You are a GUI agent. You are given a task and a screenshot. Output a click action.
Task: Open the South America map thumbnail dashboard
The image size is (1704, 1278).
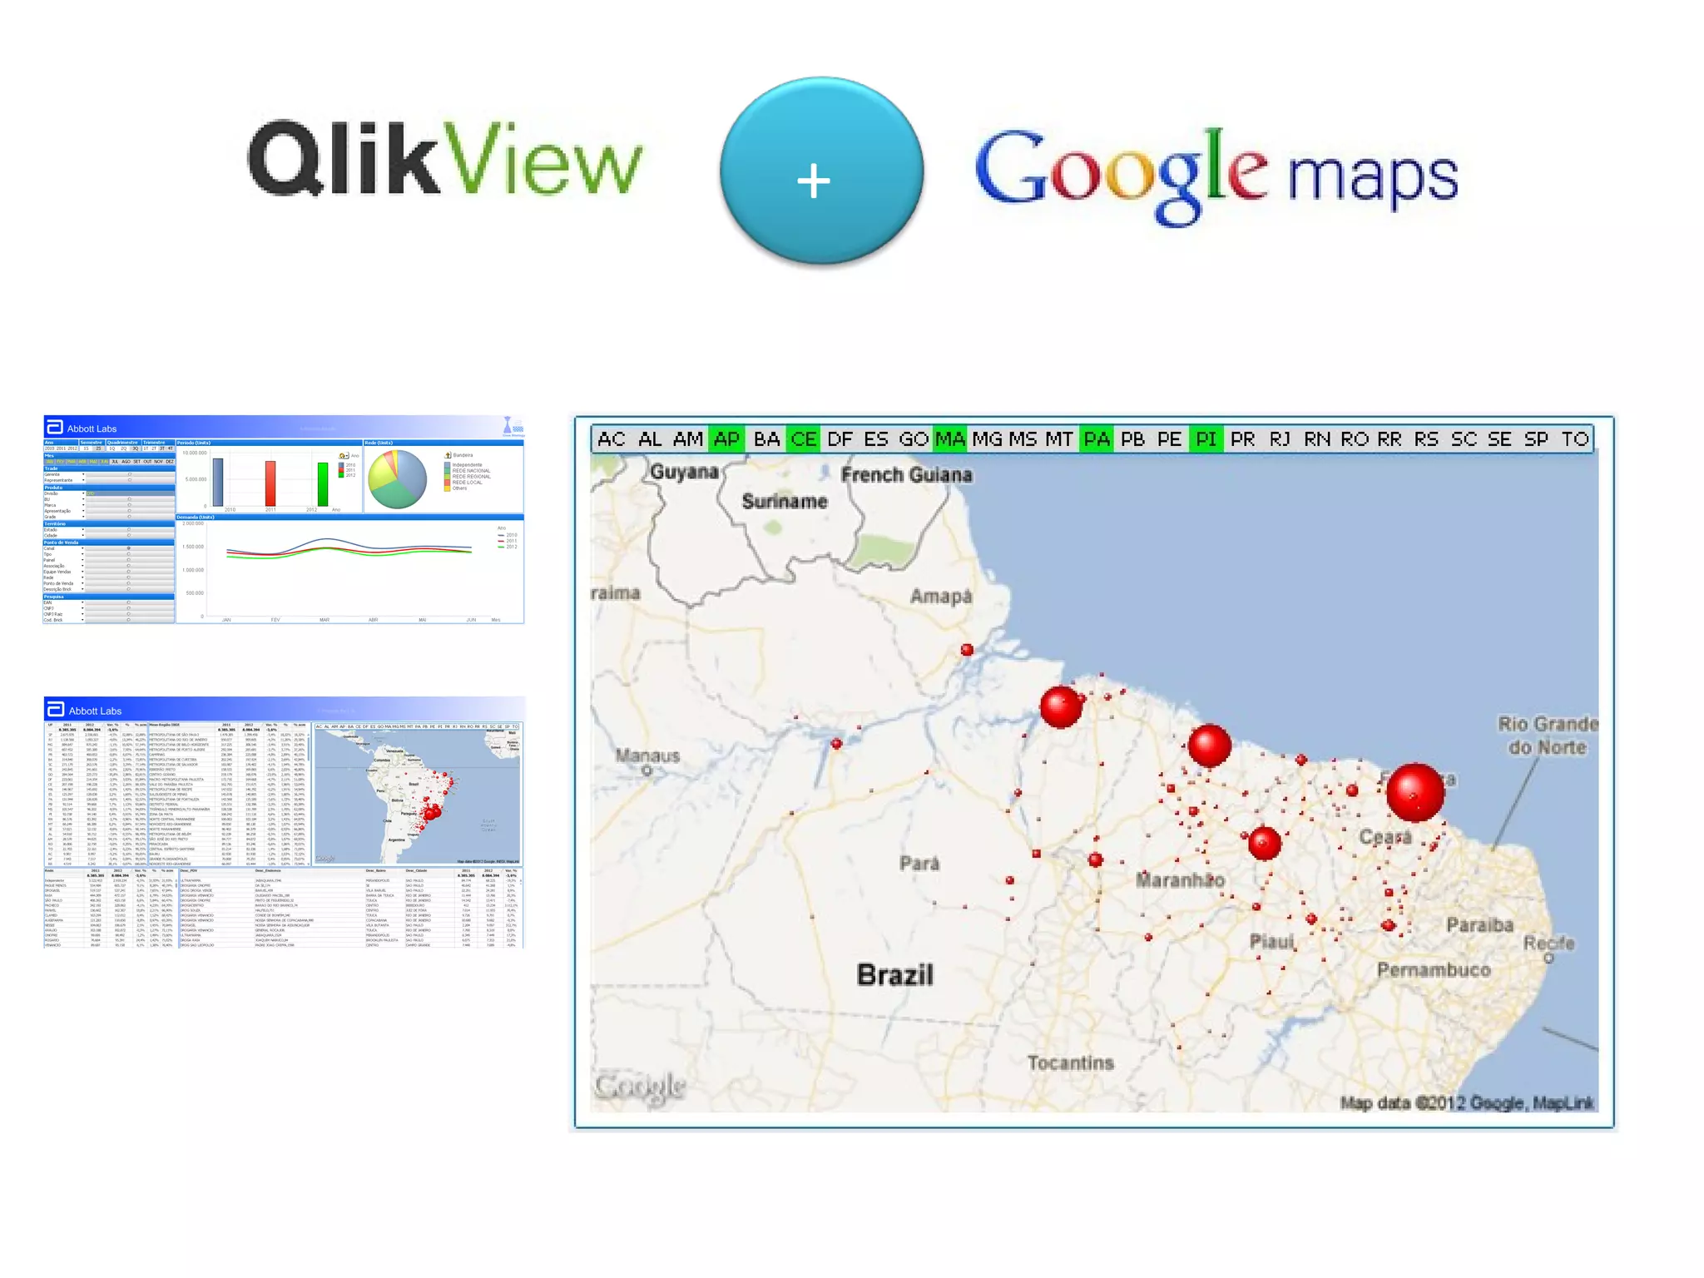416,796
